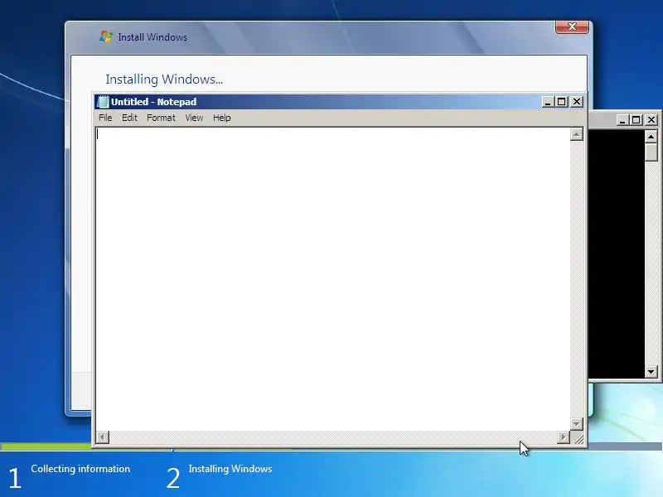The image size is (663, 497).
Task: Close the Install Windows dialog
Action: point(572,27)
